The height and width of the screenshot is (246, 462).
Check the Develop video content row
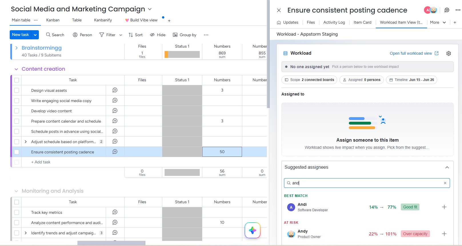17,111
